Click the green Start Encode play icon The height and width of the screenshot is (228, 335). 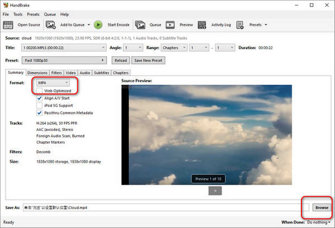click(x=98, y=25)
